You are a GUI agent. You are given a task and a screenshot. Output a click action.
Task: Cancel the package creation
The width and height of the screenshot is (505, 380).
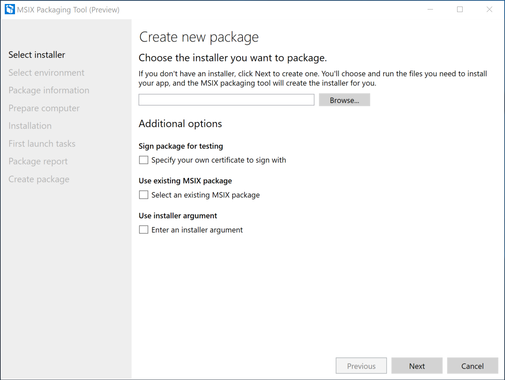472,366
